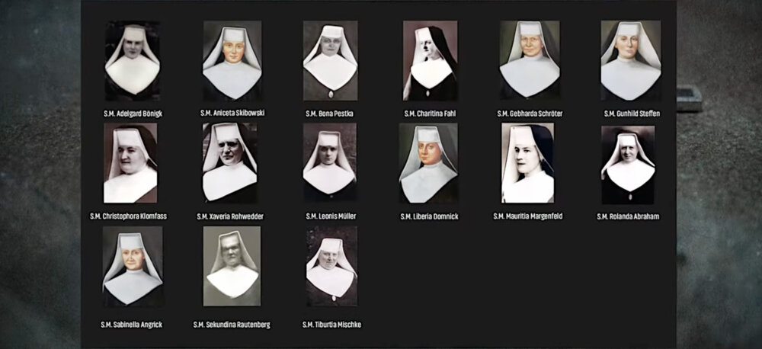View the S.M. Liberia Domnick portrait
Viewport: 762px width, 349px height.
428,163
